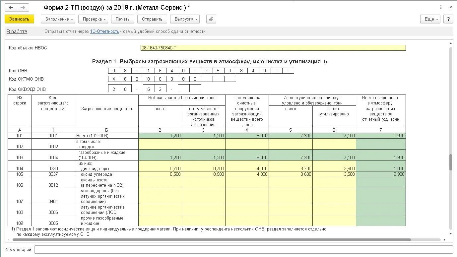457x257 pixels.
Task: Click the vertical scrollbar thumb
Action: point(450,162)
